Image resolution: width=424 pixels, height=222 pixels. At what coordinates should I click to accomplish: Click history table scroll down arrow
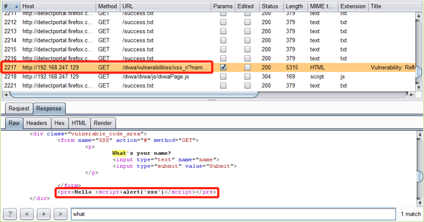click(x=419, y=87)
